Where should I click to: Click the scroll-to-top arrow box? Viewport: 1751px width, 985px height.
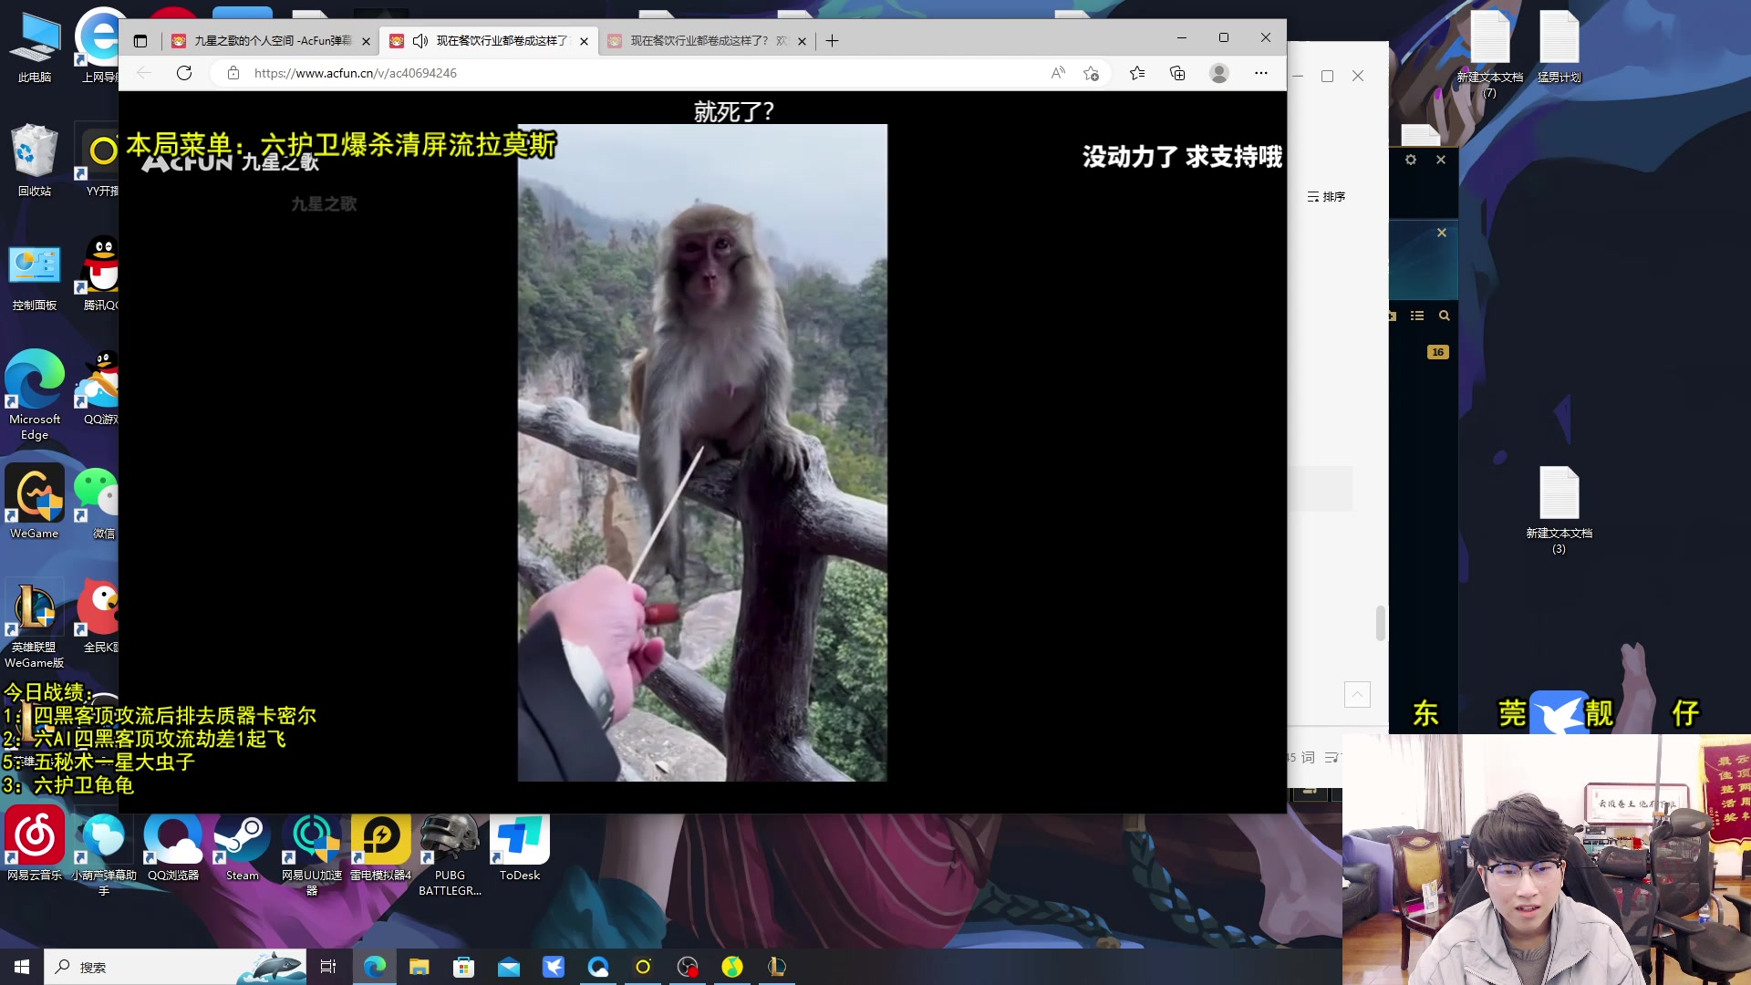[x=1357, y=695]
